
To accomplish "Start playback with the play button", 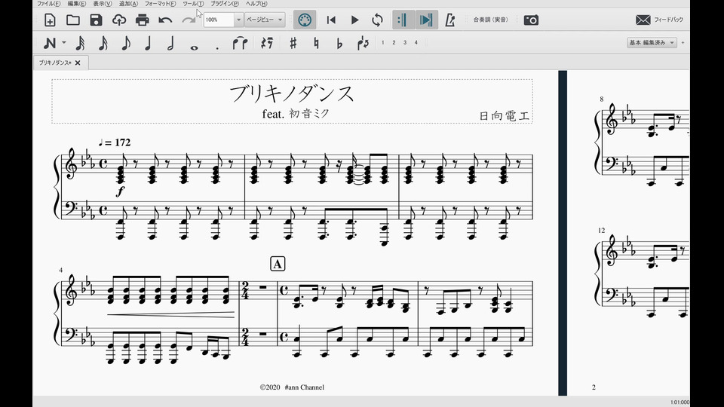I will point(354,20).
